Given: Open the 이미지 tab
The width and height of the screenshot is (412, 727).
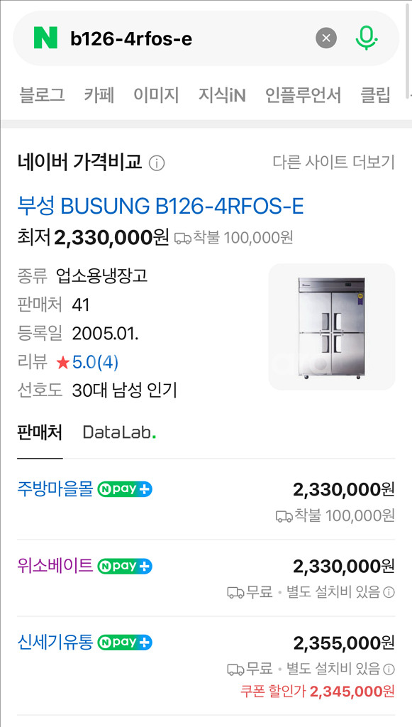Looking at the screenshot, I should pos(155,94).
